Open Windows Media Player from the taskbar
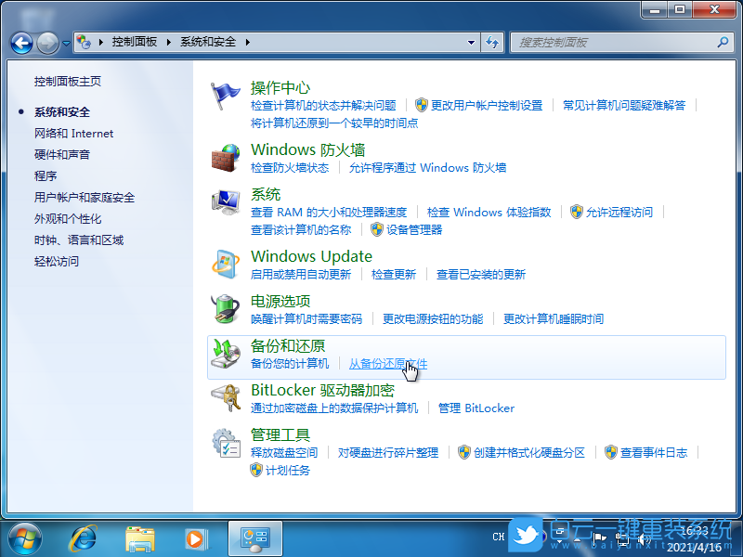Viewport: 743px width, 557px height. pos(195,538)
